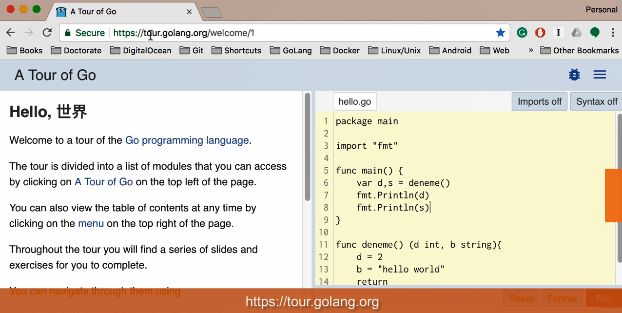Open the Docker bookmarks folder

340,50
